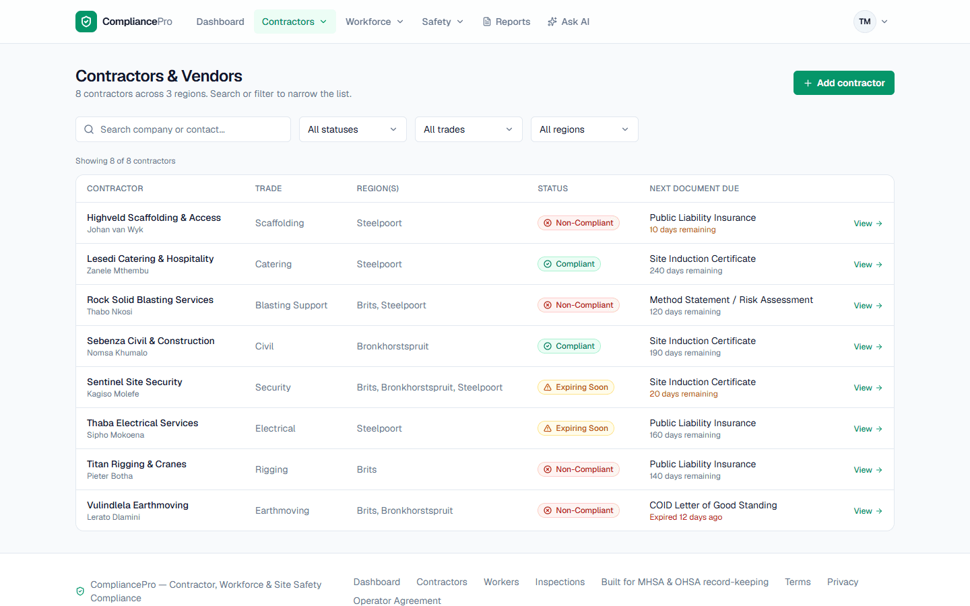Click the CompliancePro shield logo
Image resolution: width=970 pixels, height=606 pixels.
86,22
